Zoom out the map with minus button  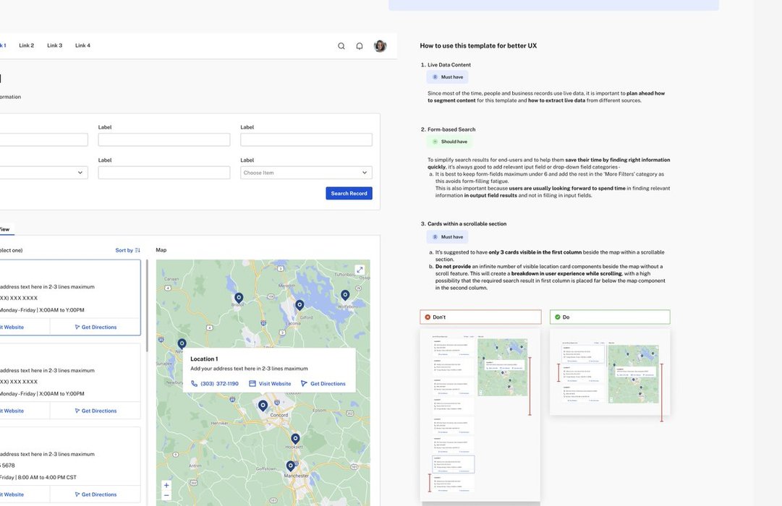(x=166, y=496)
